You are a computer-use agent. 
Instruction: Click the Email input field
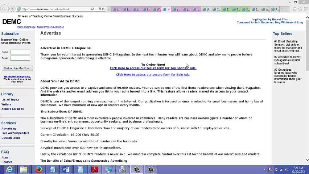pos(20,58)
